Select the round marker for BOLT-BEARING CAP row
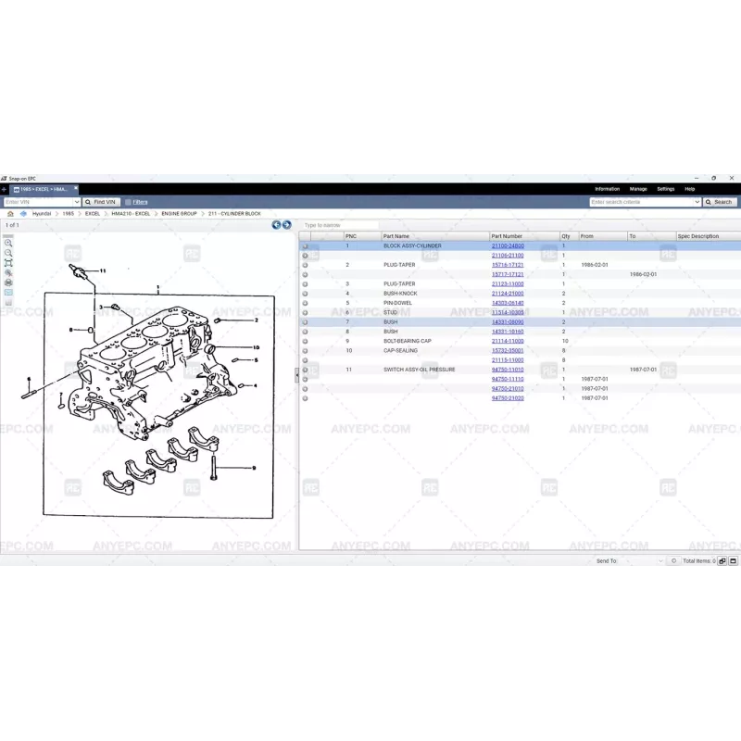 (x=305, y=341)
